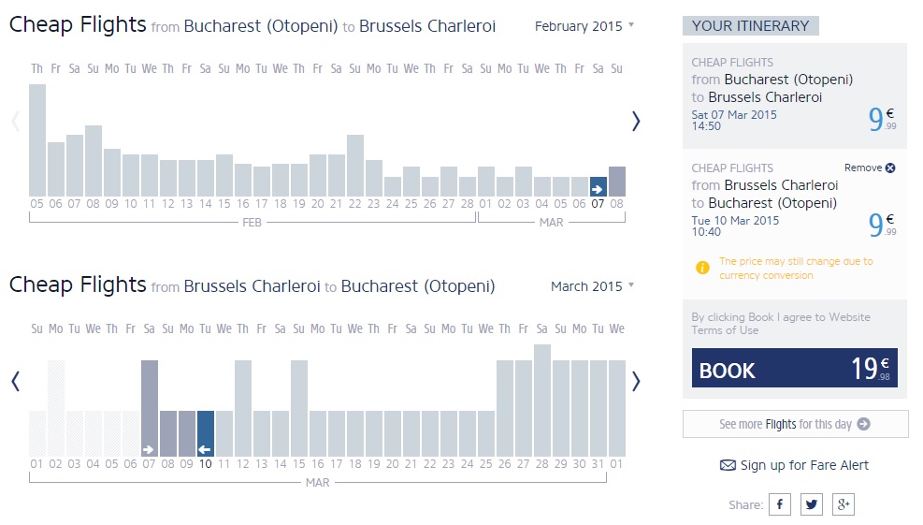This screenshot has width=923, height=525.
Task: Share itinerary on Google Plus
Action: (844, 505)
